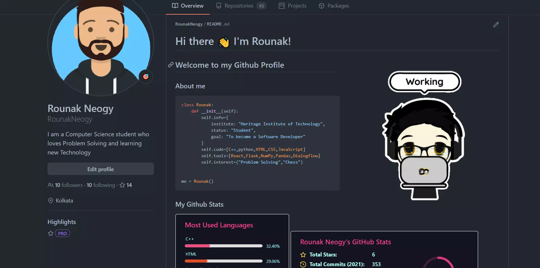Click the location pin icon beside Kolkata

pos(51,201)
